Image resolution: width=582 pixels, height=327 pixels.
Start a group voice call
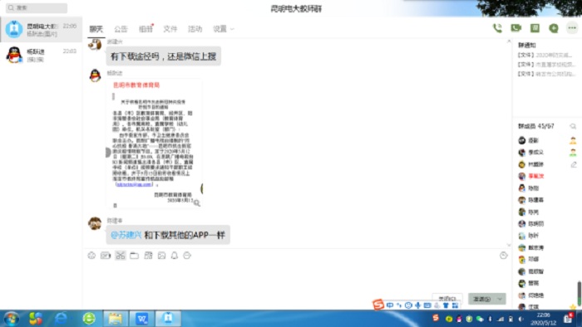pyautogui.click(x=497, y=28)
